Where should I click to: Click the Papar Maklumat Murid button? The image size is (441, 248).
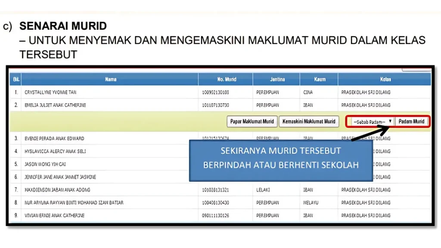[252, 121]
